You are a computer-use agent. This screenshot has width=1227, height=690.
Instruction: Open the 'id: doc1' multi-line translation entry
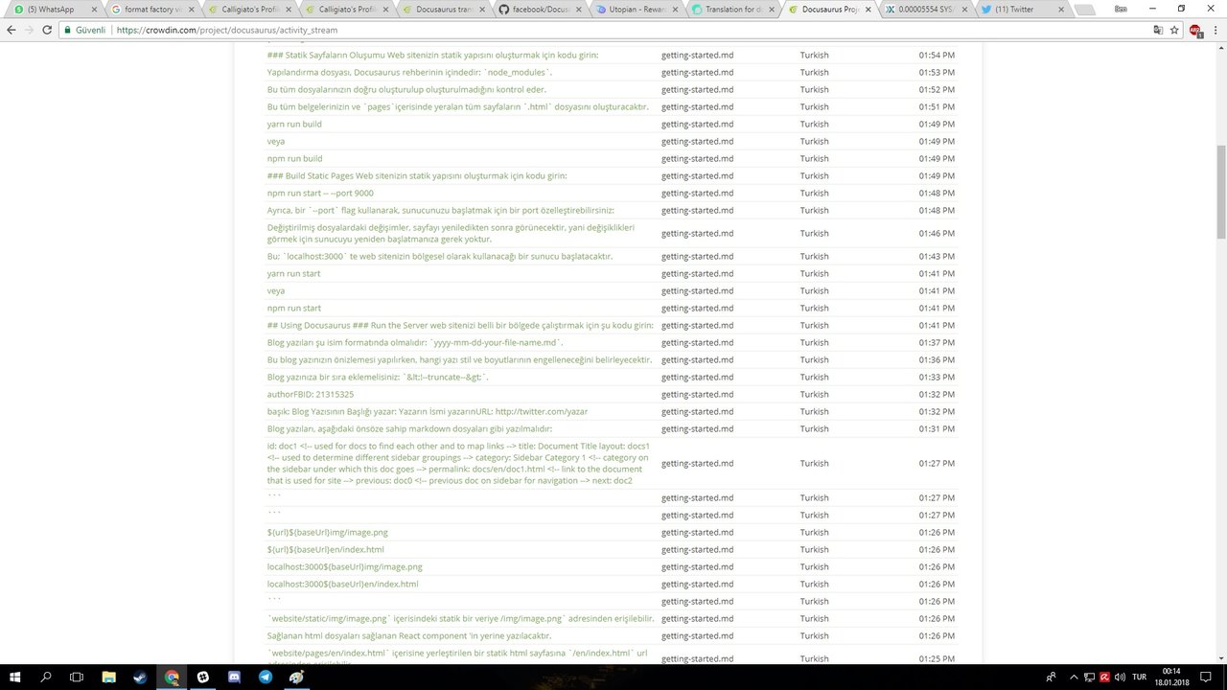pyautogui.click(x=458, y=463)
